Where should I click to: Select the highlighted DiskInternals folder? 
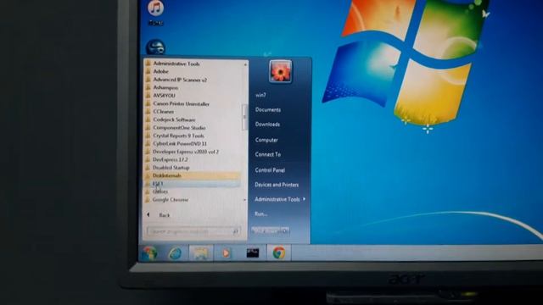193,175
